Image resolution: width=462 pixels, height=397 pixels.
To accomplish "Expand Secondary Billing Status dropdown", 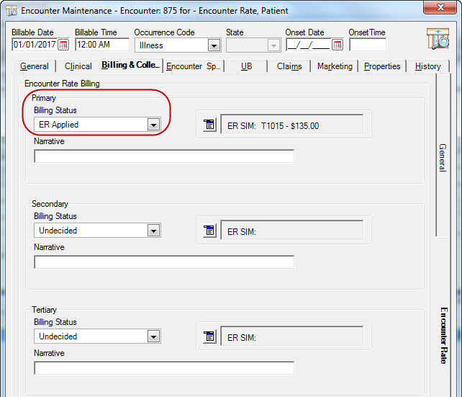I will coord(153,231).
